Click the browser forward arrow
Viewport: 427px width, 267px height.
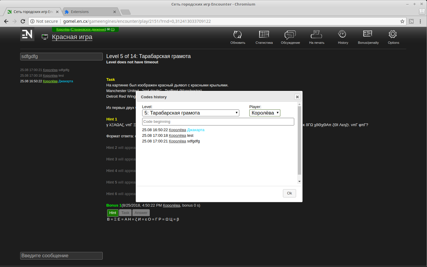(x=14, y=21)
